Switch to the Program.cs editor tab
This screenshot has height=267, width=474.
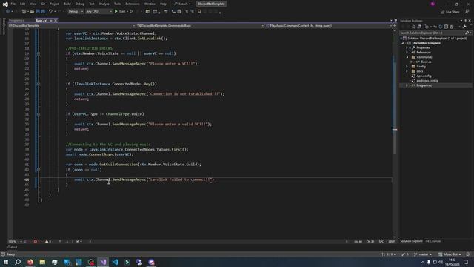[x=16, y=20]
